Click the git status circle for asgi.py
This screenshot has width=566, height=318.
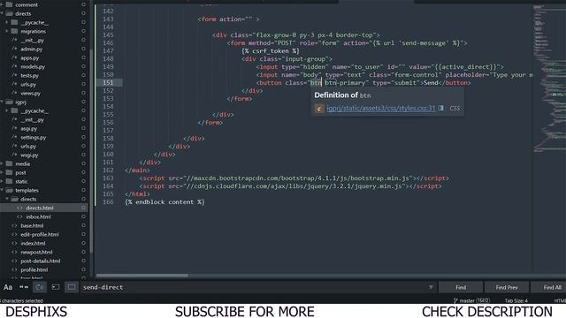[x=83, y=128]
